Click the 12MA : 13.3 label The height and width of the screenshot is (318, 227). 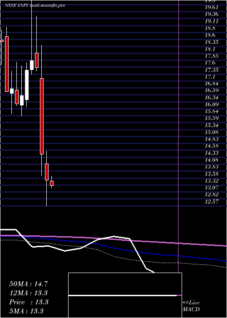point(28,293)
